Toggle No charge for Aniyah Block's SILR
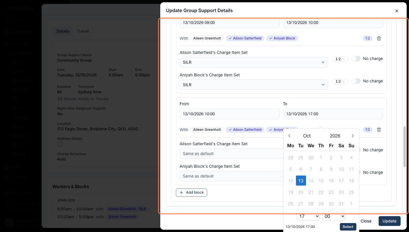Viewport: 409px width, 232px height. pos(356,81)
